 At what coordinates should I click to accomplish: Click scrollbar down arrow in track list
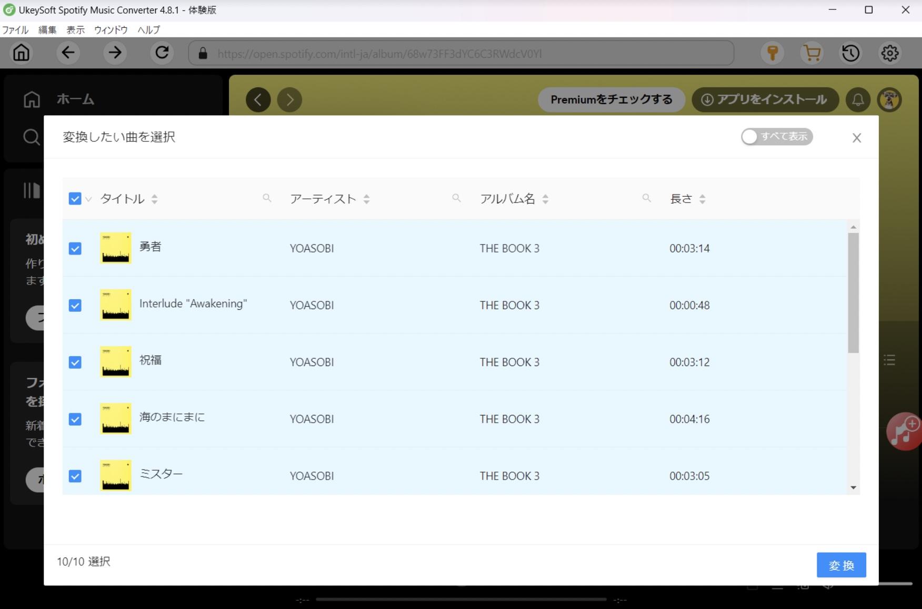(853, 488)
